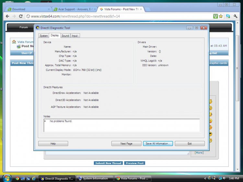
Task: Switch to the Input tab
Action: [75, 36]
